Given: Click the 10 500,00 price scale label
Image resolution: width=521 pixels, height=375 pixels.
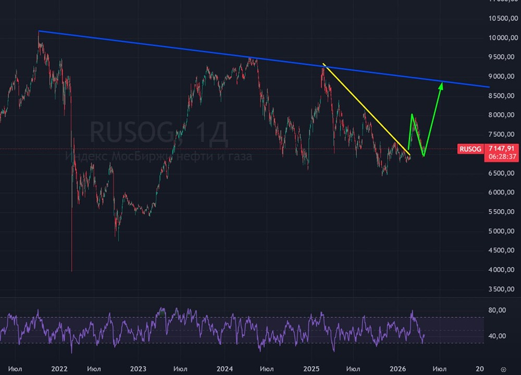Looking at the screenshot, I should pos(503,18).
